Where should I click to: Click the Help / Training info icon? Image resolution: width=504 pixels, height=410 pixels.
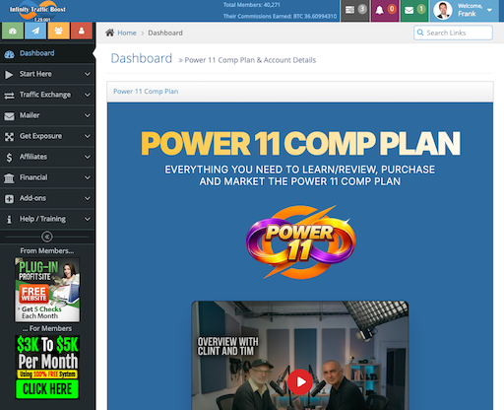[x=9, y=220]
